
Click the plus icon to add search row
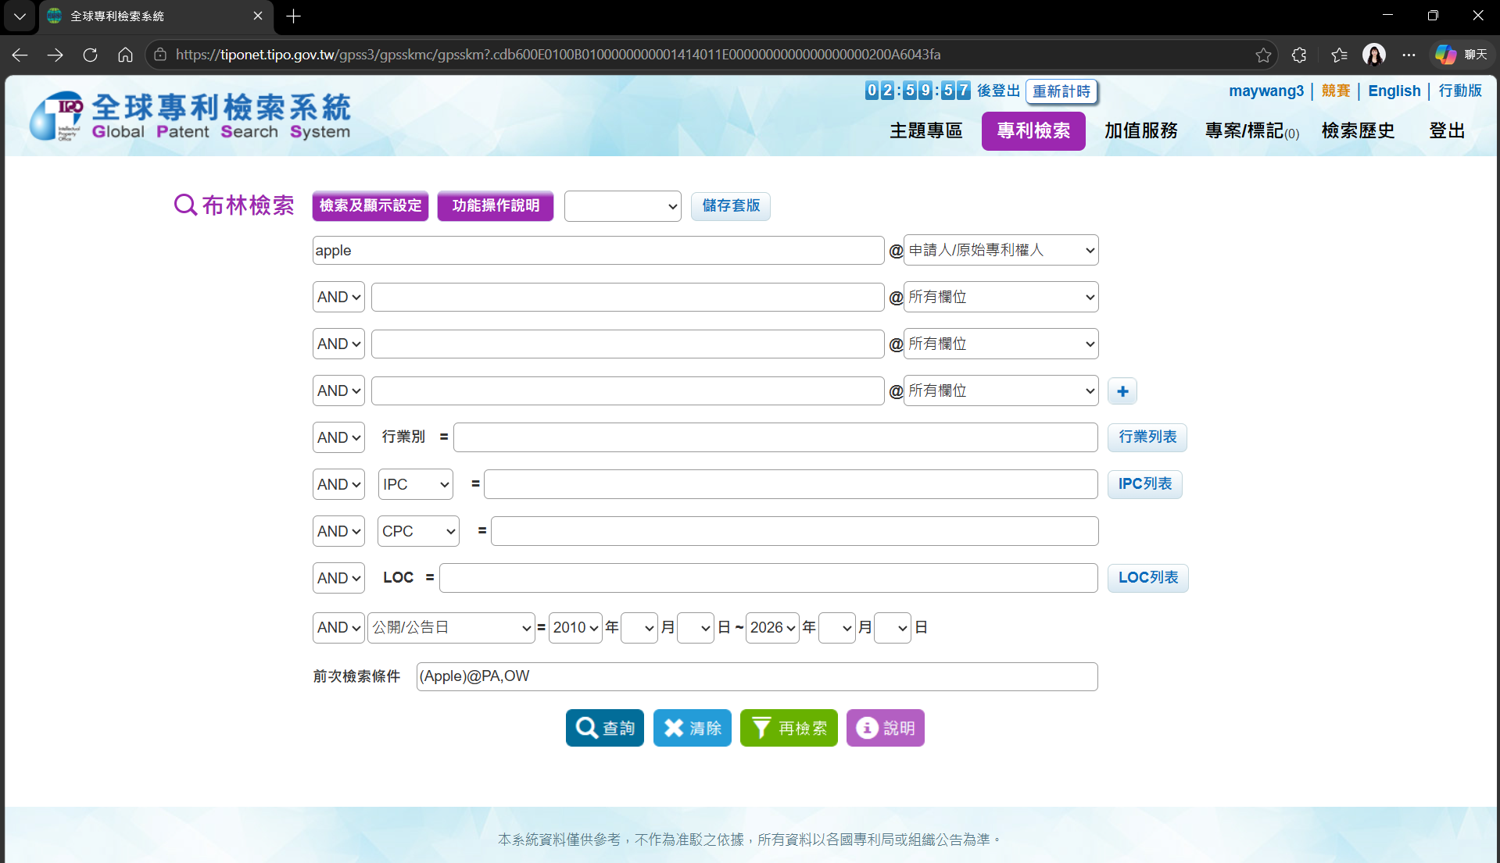tap(1122, 391)
